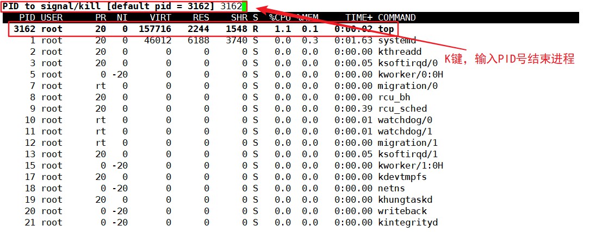Click the COMMAND column header
The width and height of the screenshot is (590, 232).
click(x=396, y=17)
